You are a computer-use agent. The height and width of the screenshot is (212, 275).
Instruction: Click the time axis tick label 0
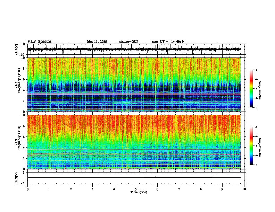coord(27,189)
